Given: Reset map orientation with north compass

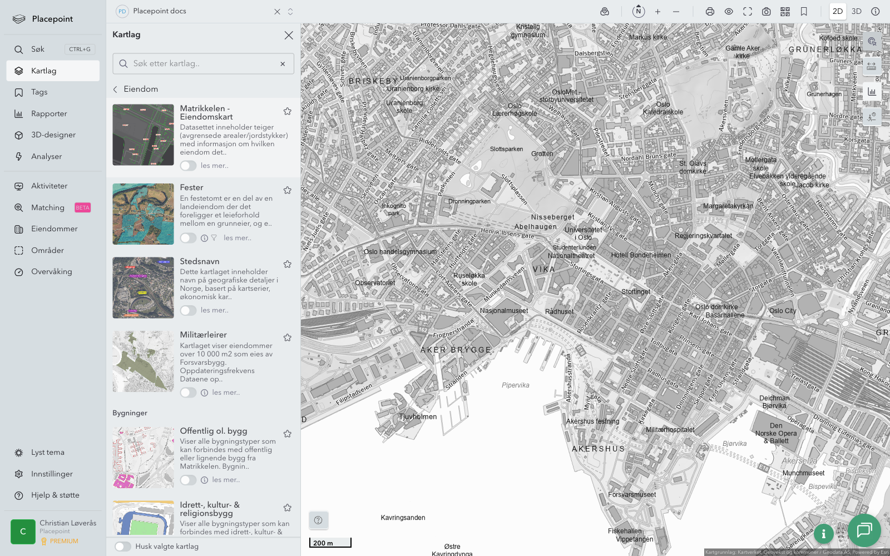Looking at the screenshot, I should [639, 12].
